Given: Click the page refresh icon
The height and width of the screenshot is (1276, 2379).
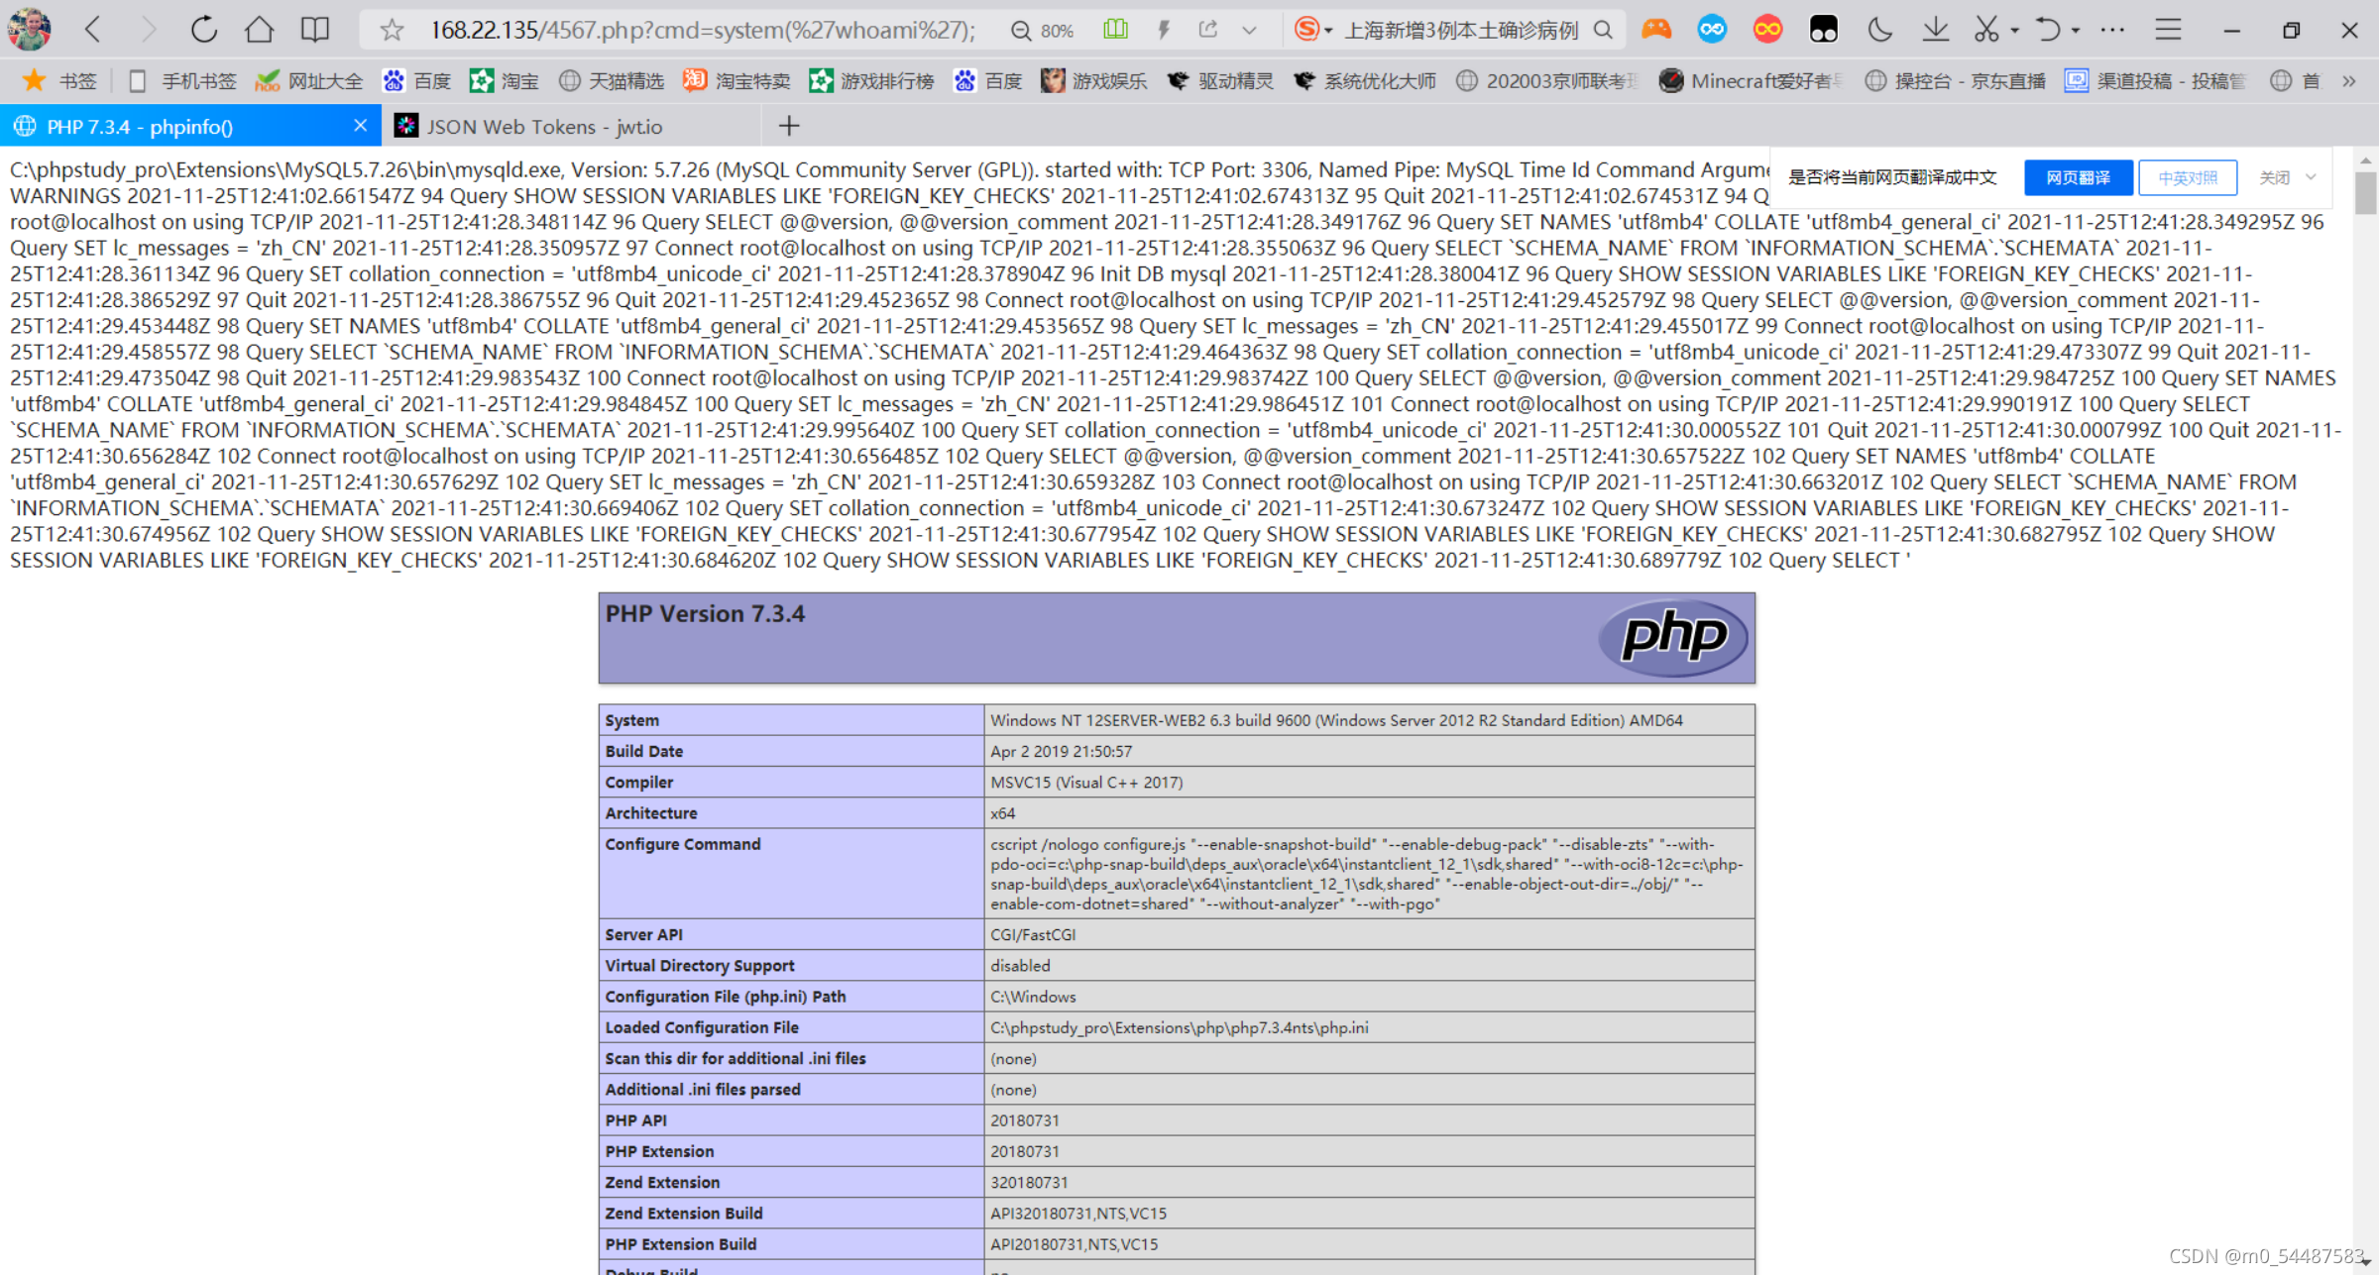Looking at the screenshot, I should [x=204, y=30].
